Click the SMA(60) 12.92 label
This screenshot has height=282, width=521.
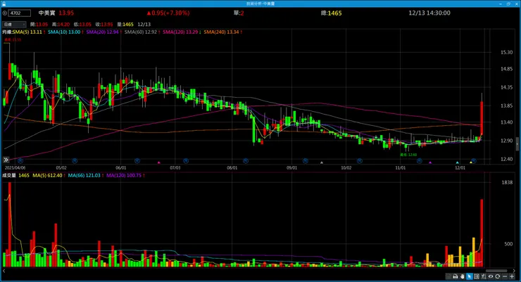coord(142,32)
